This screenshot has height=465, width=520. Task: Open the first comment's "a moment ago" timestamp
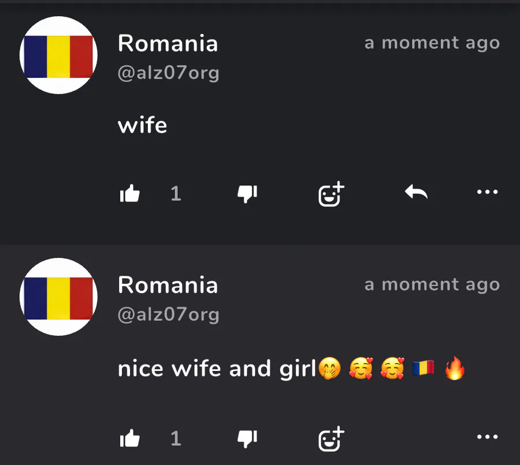pos(432,43)
